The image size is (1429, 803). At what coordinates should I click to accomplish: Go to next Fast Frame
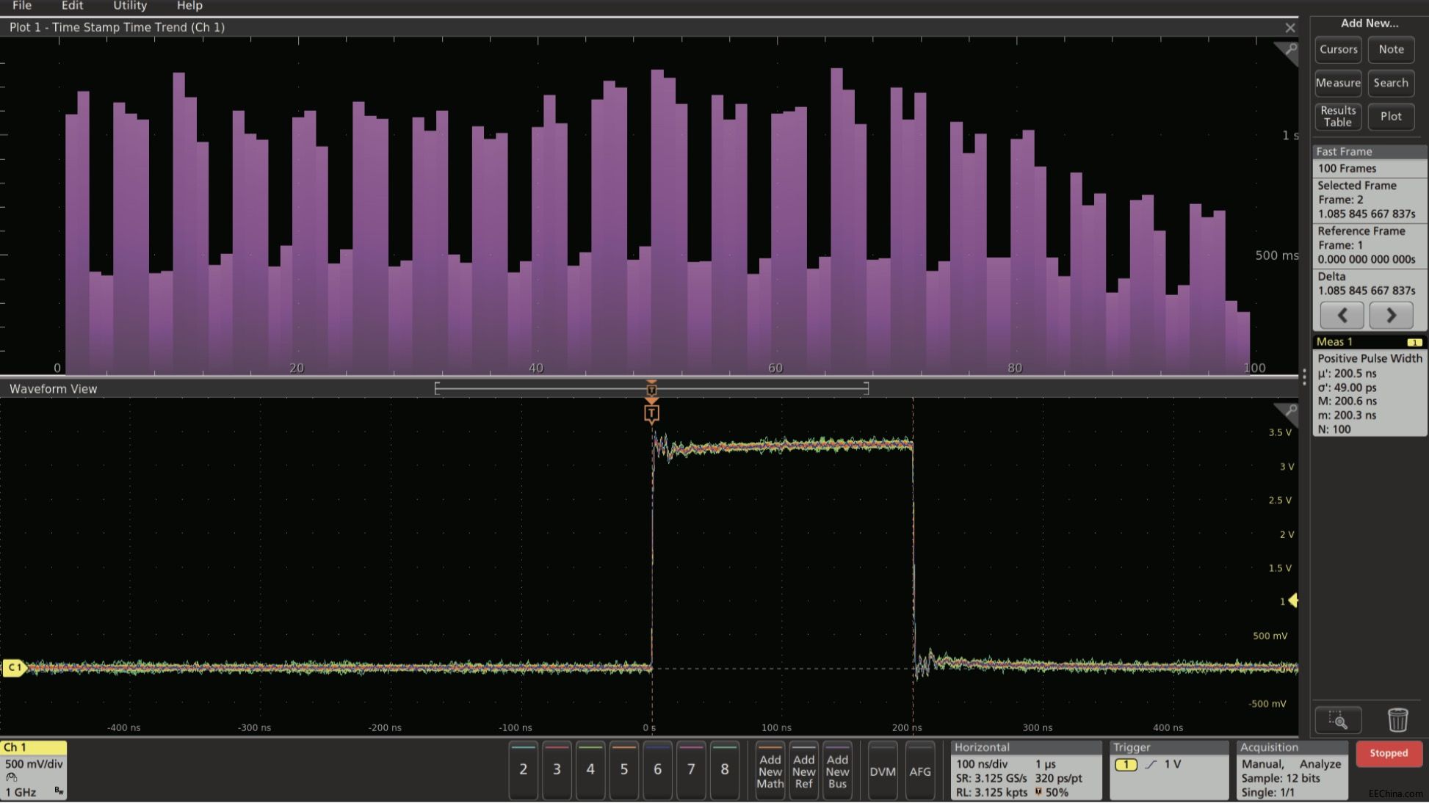[1391, 316]
